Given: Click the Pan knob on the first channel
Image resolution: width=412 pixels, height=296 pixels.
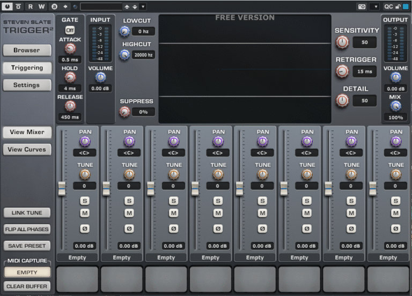Looking at the screenshot, I should [x=85, y=142].
